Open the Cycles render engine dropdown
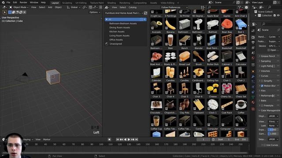Viewport: 282px width, 158px height. coord(274,37)
